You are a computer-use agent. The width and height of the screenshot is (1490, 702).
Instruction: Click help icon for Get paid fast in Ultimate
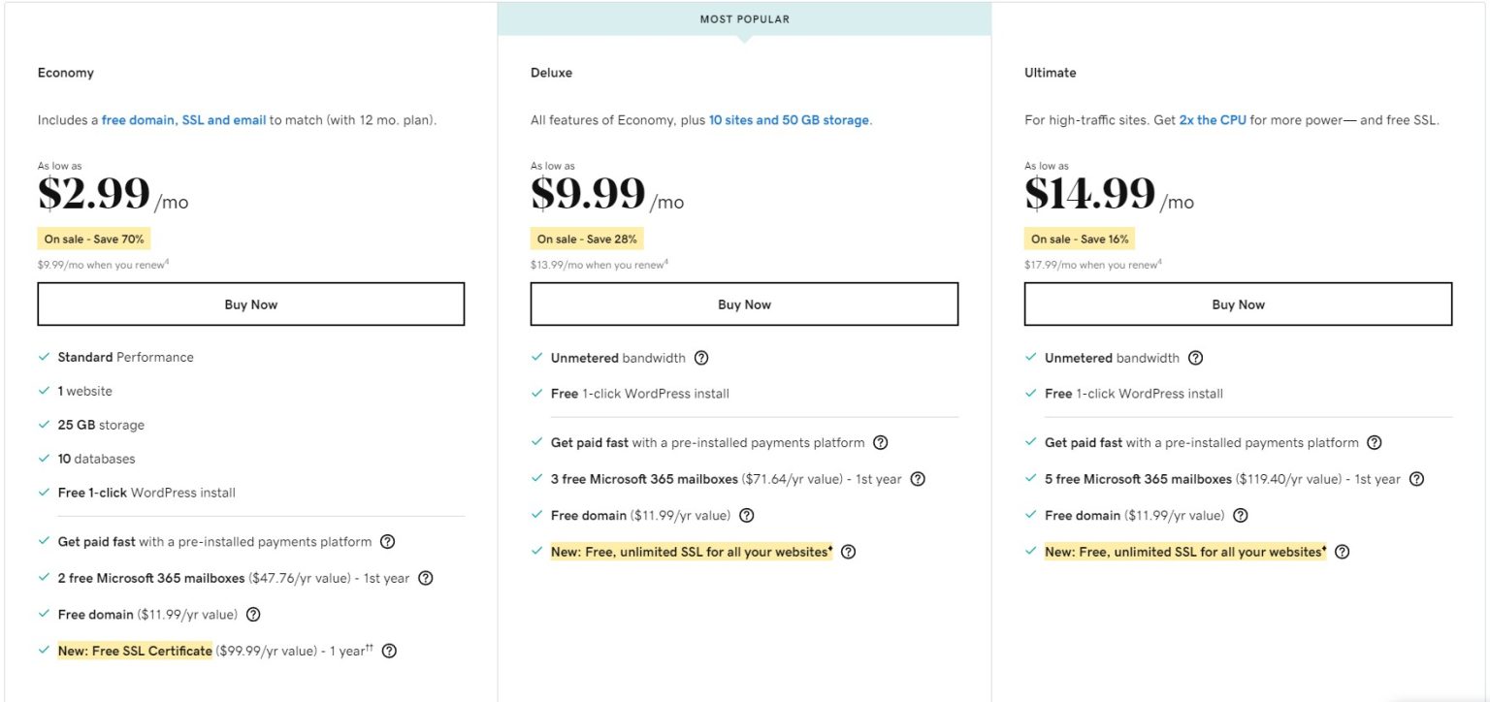click(1374, 441)
